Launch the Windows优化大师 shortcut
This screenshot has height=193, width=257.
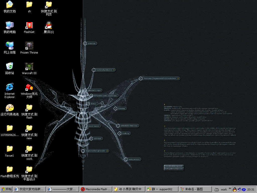[29, 91]
